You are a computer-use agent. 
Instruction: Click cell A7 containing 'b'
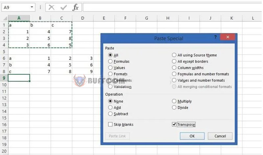tap(19, 65)
